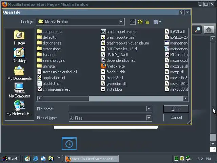The image size is (217, 163).
Task: Open the Start menu
Action: point(10,159)
